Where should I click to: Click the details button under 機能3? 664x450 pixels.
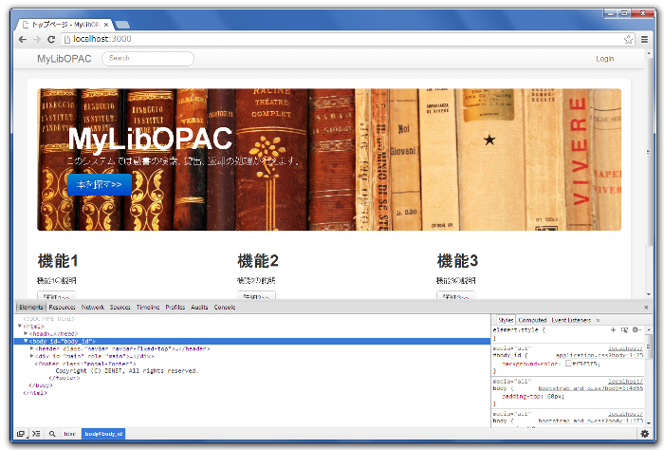point(455,295)
